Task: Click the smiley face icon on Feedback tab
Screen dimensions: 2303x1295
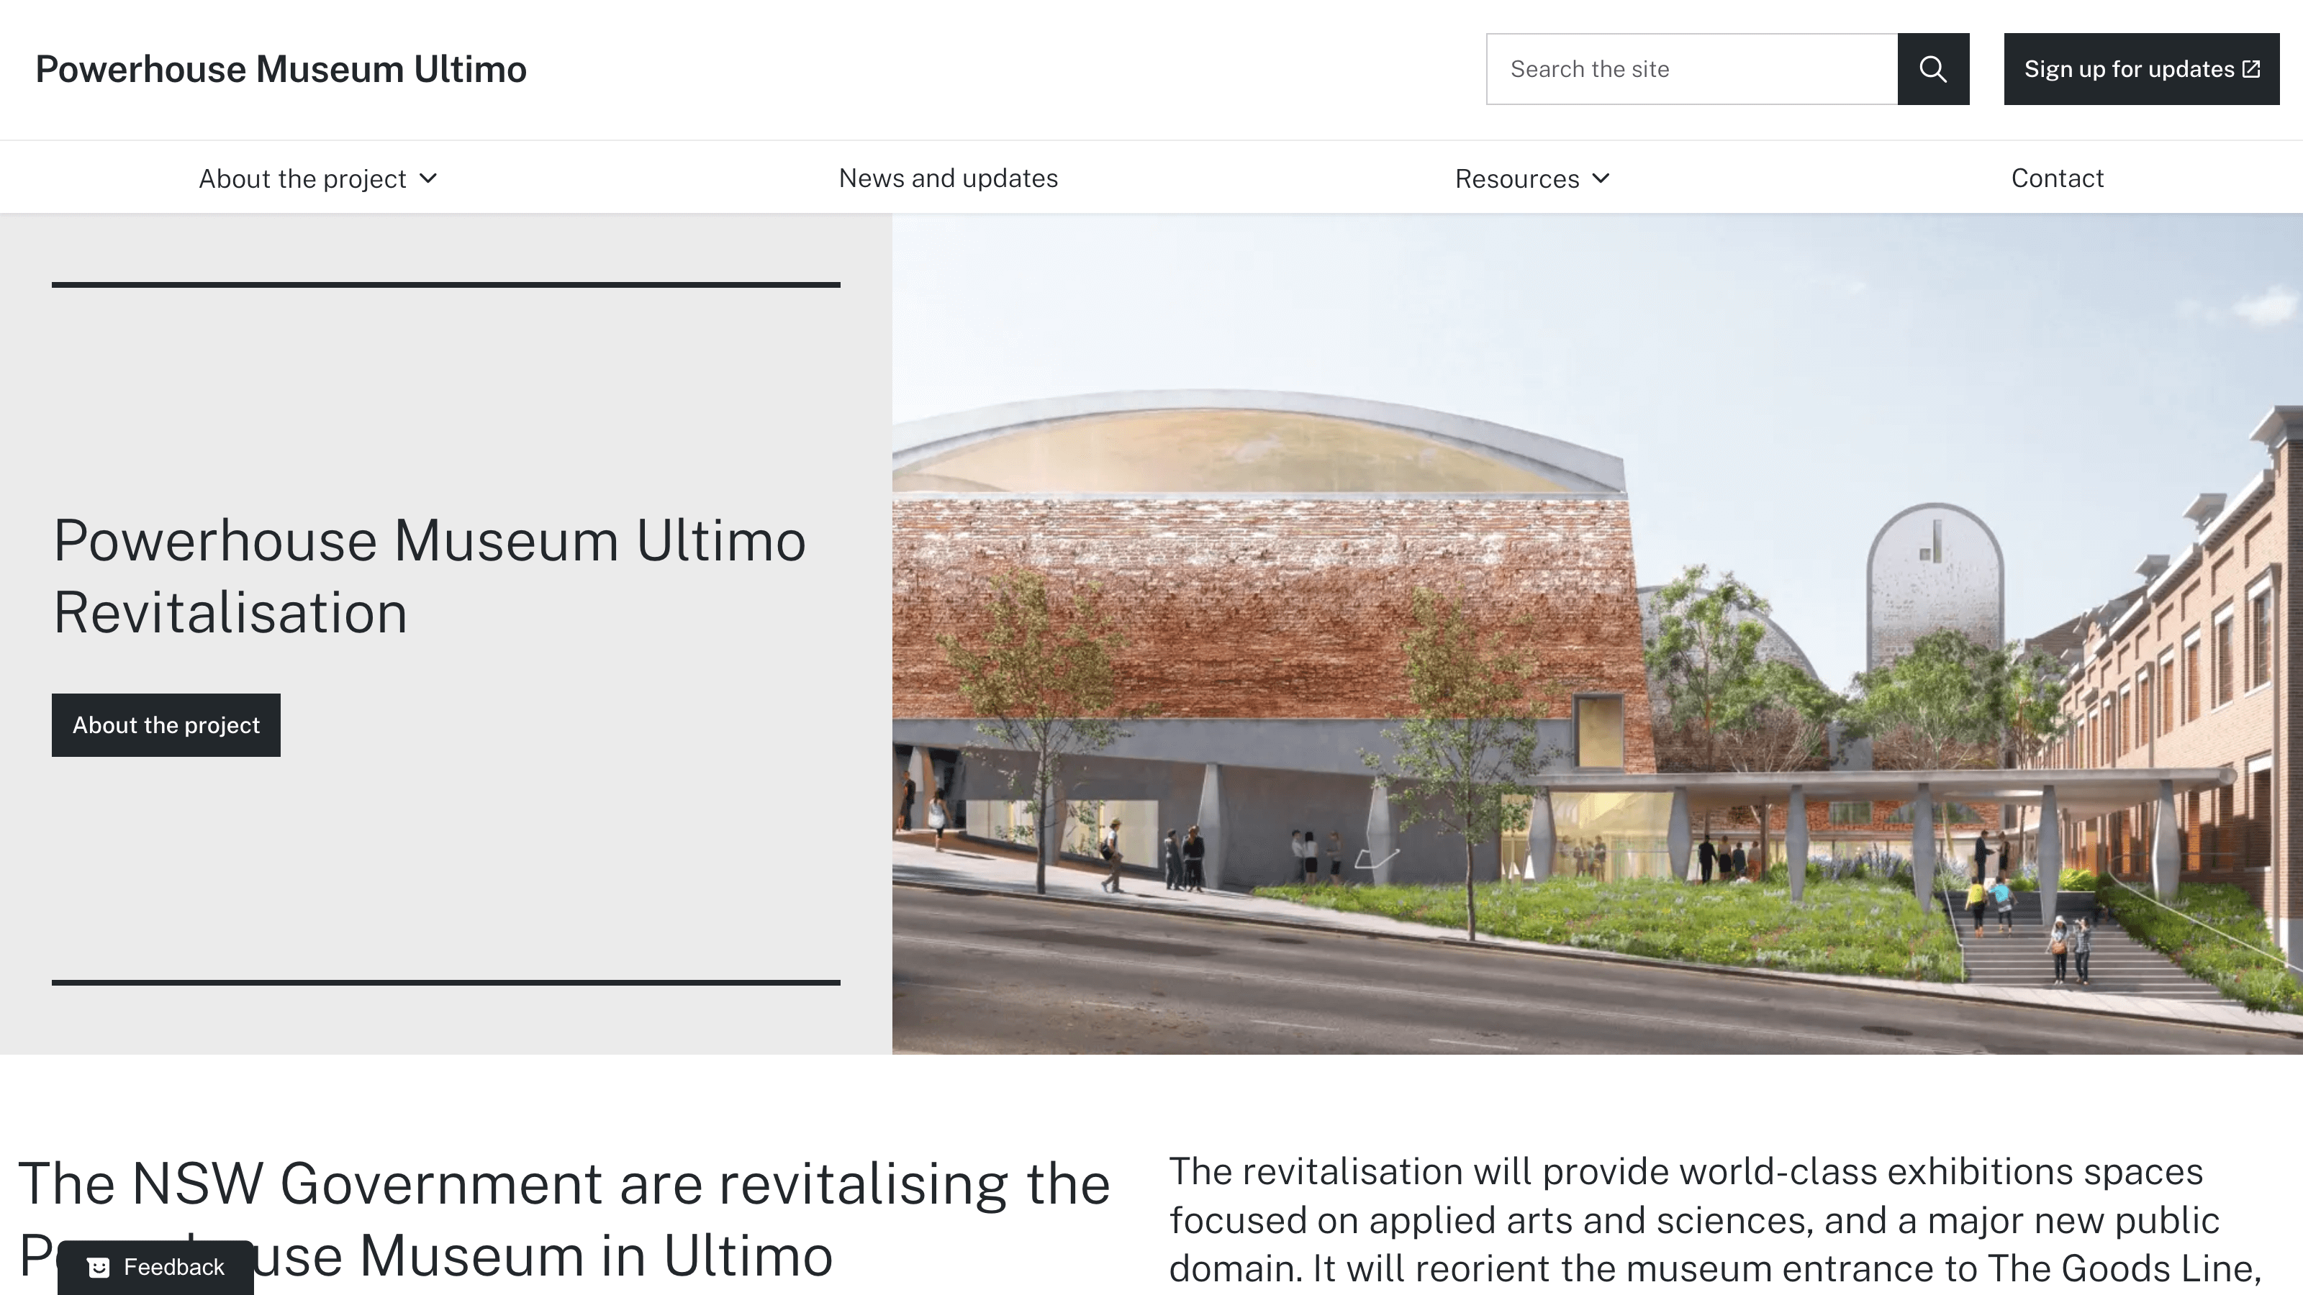Action: pos(99,1267)
